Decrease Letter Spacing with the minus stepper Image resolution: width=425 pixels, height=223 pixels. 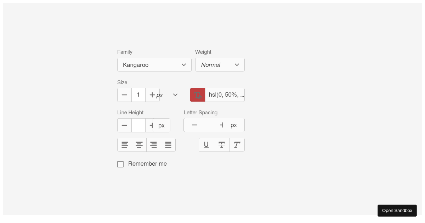(x=194, y=125)
